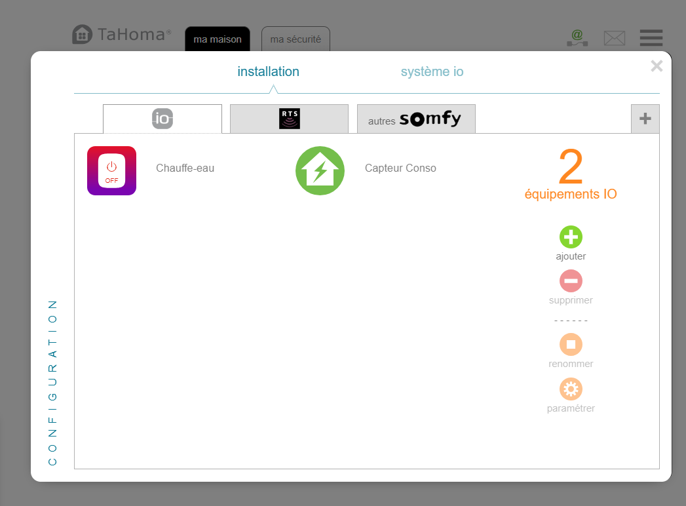Go to the ma sécurité tab

coord(295,39)
